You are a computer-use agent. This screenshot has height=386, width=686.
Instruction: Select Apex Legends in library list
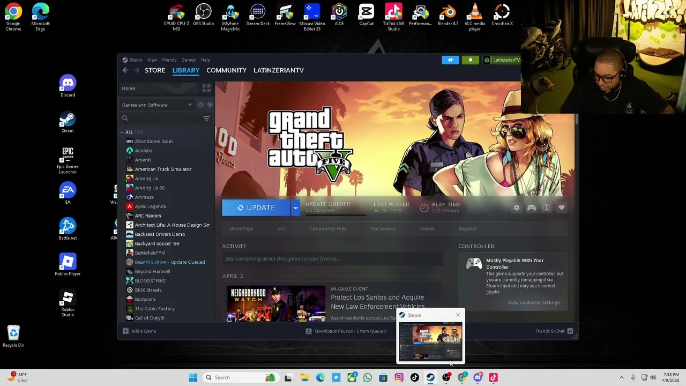[150, 206]
